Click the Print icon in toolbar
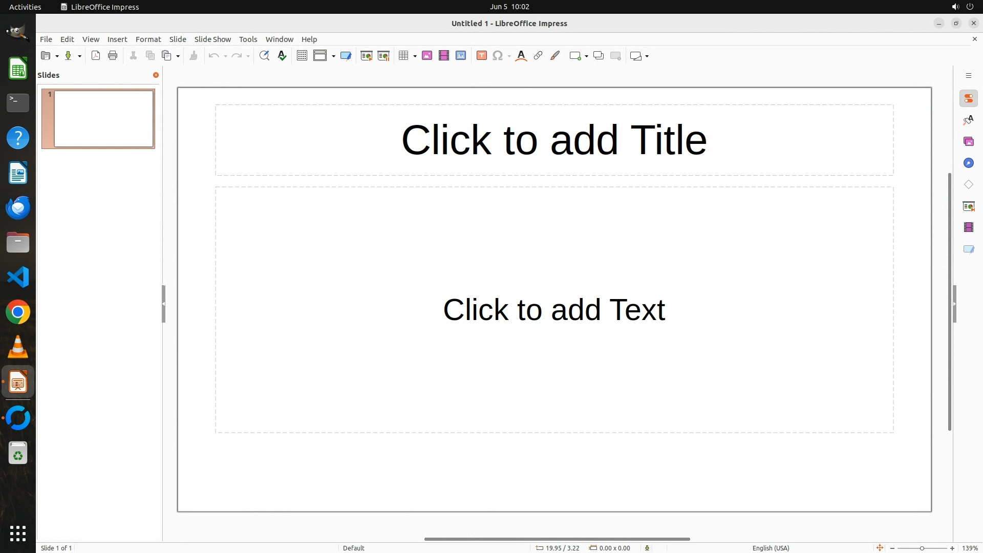 113,56
